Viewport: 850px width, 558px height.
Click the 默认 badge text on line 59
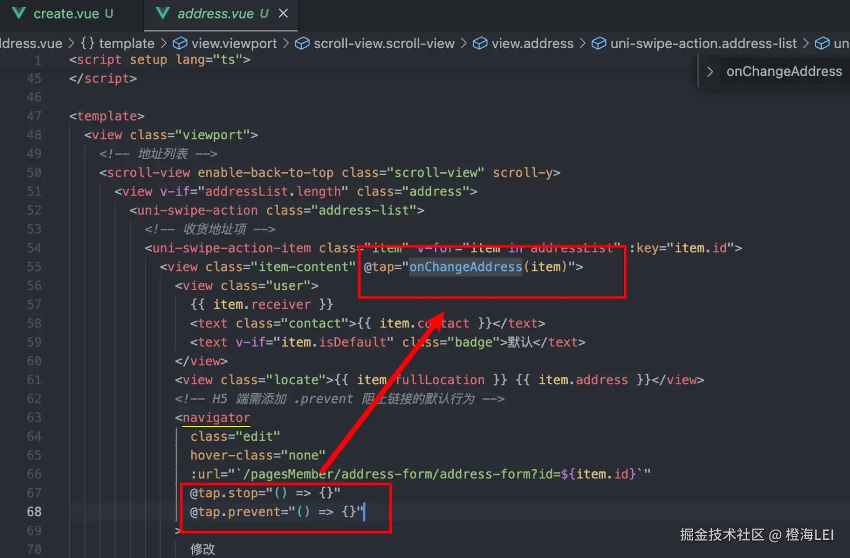coord(520,342)
